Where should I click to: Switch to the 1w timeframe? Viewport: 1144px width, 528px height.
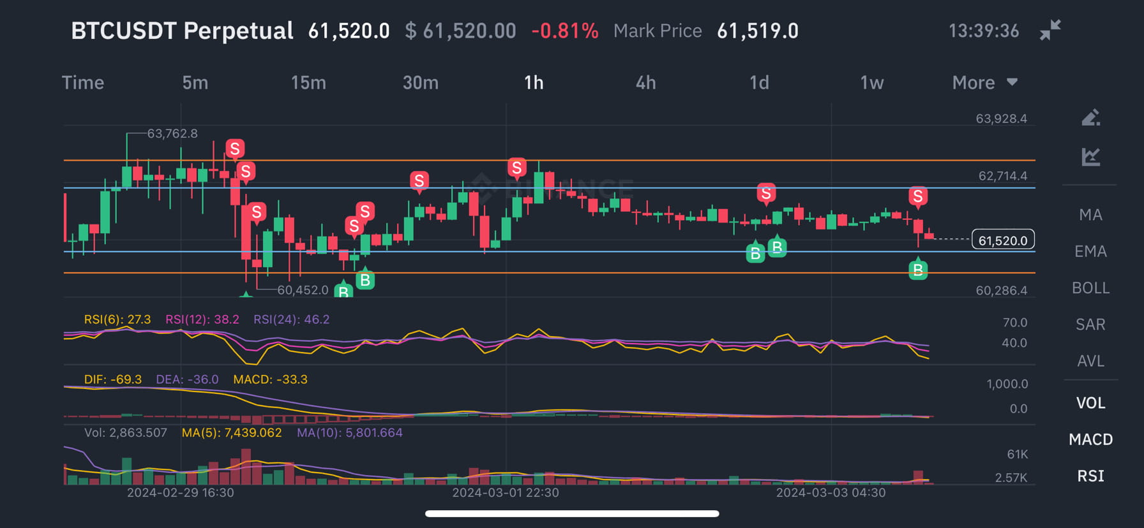872,83
